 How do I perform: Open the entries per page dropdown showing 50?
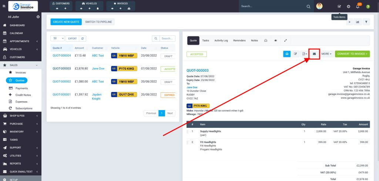[58, 38]
